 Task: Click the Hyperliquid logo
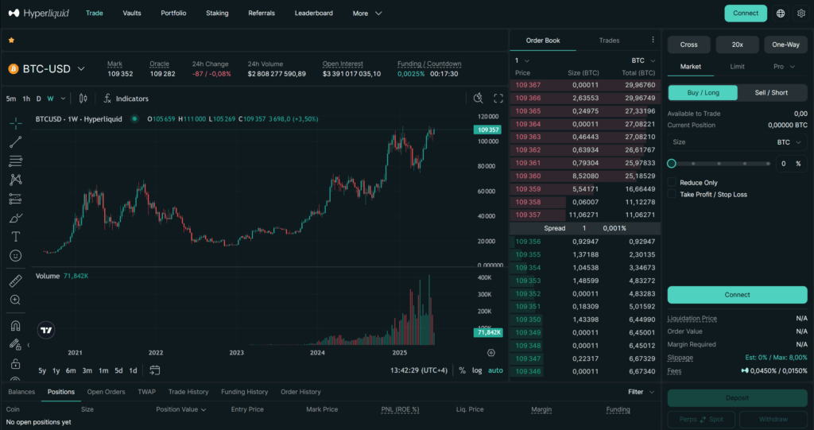(39, 13)
